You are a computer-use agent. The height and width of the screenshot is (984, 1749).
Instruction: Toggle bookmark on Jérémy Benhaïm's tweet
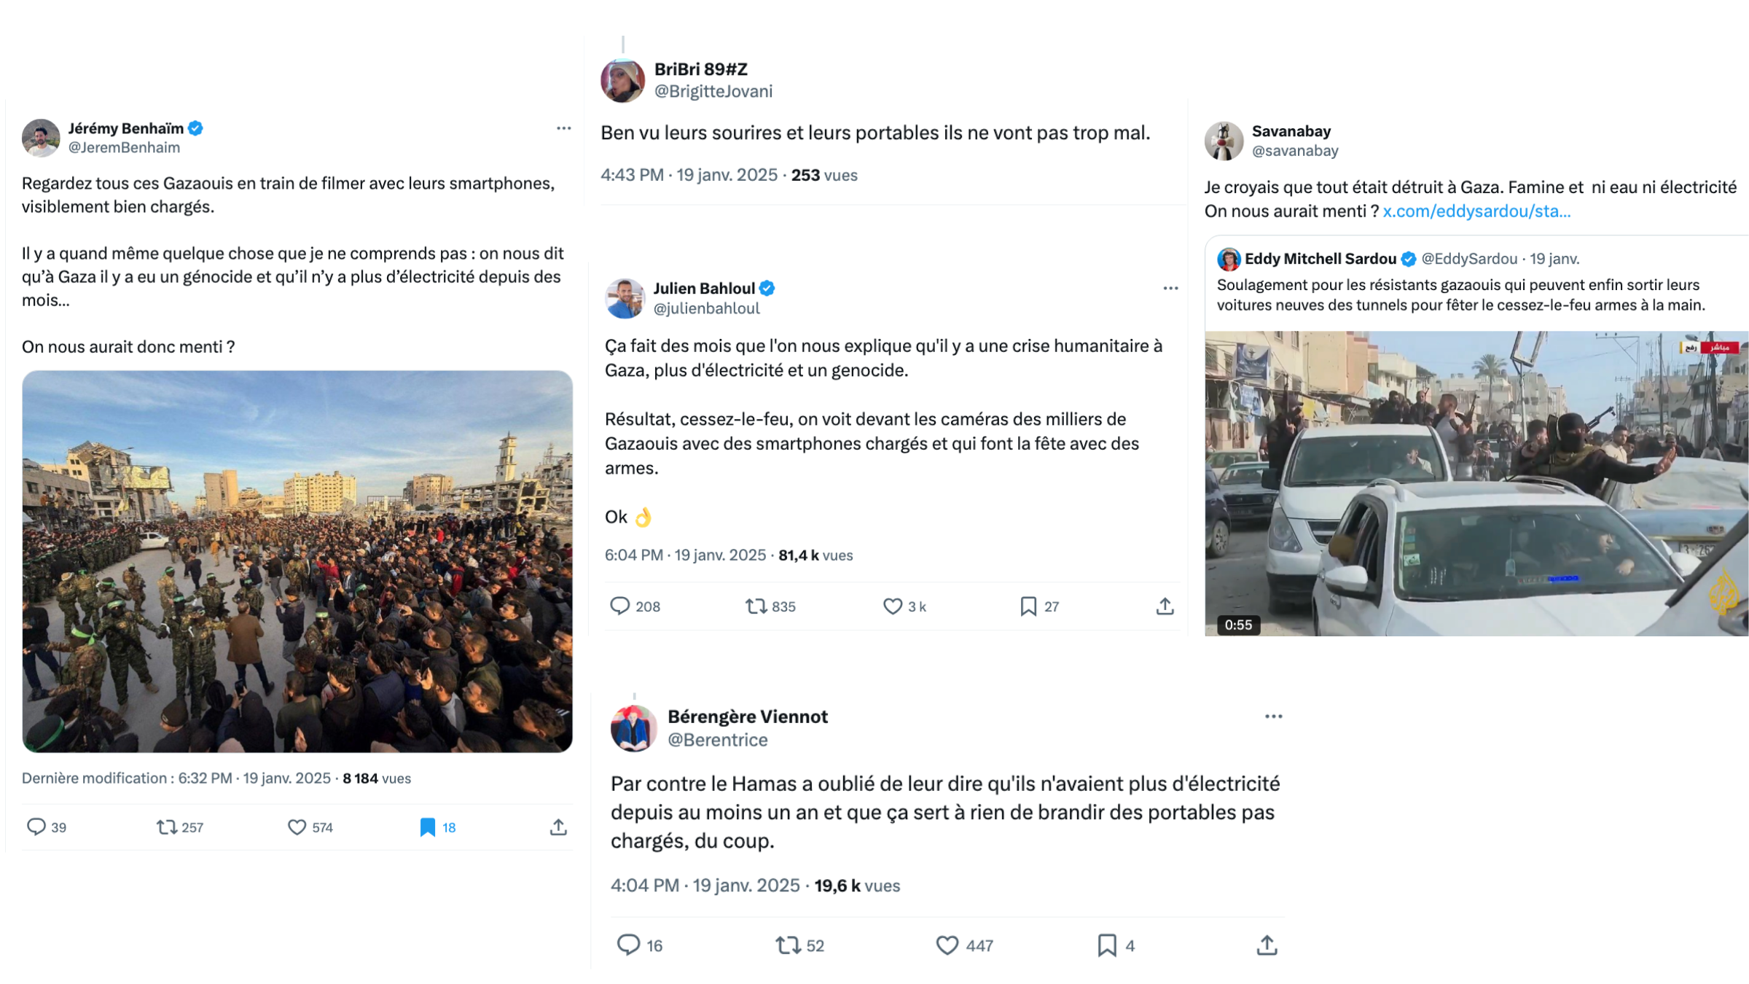tap(428, 827)
